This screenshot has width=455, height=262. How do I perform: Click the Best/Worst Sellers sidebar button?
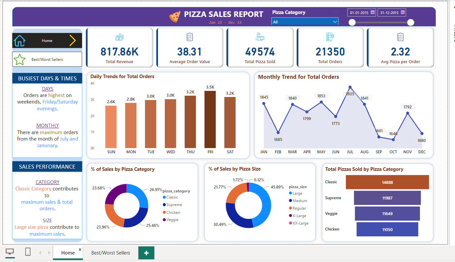tap(47, 59)
